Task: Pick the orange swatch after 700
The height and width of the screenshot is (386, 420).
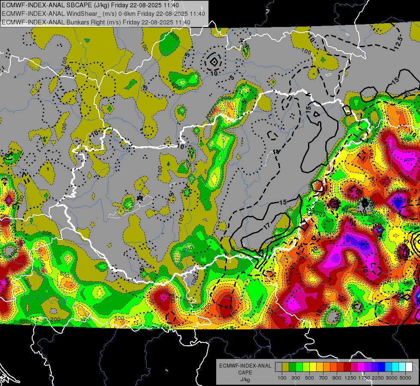Action: tap(326, 367)
